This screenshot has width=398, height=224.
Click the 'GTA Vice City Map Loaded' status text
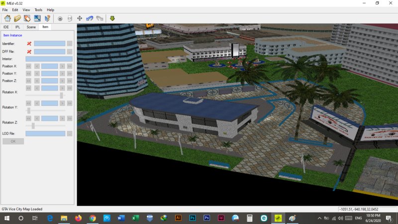[22, 209]
